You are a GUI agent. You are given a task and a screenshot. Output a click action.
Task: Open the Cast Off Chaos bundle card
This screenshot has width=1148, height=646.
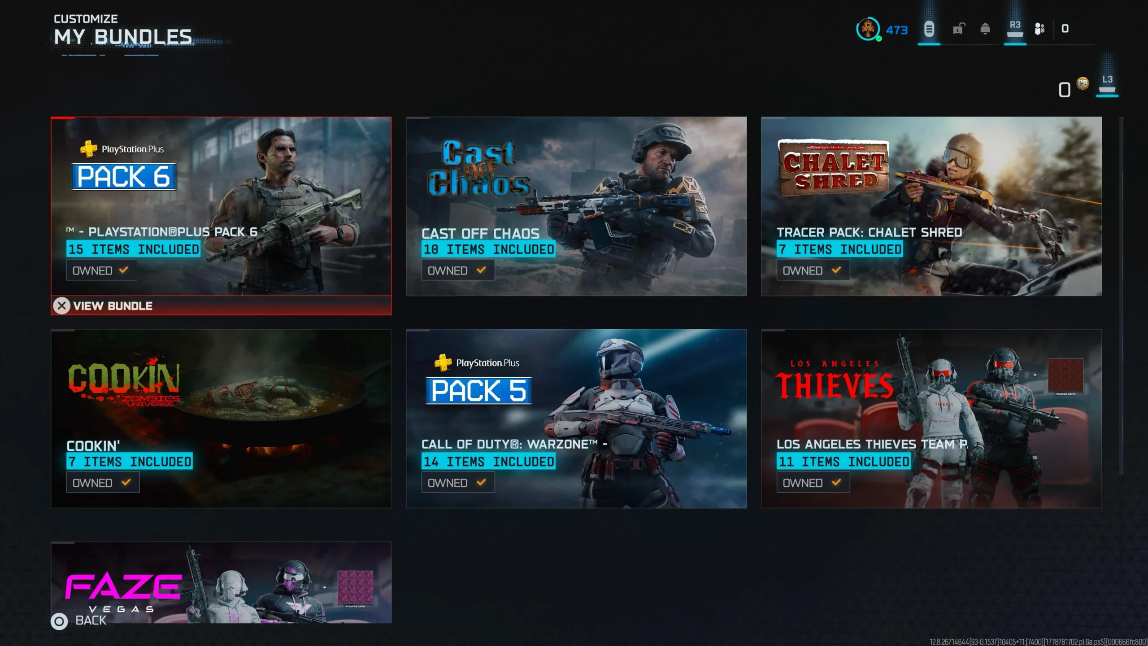click(x=576, y=206)
